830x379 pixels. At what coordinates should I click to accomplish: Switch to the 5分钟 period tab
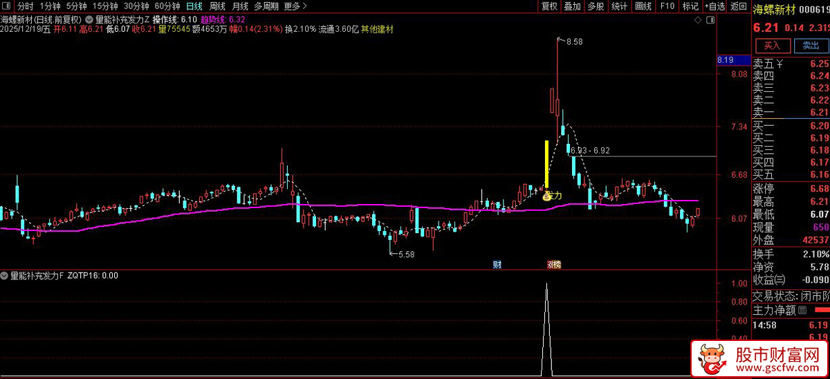pos(76,6)
